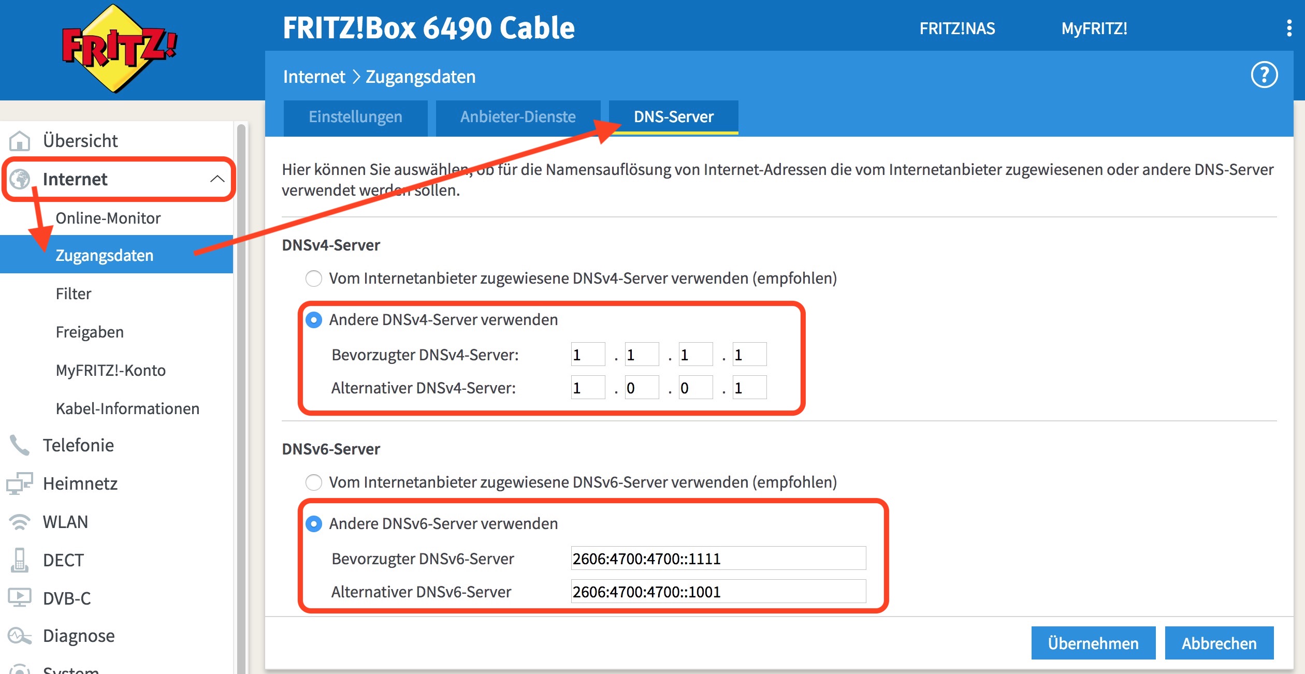Click third octet of preferred DNSv4 server
Image resolution: width=1305 pixels, height=674 pixels.
click(x=695, y=355)
